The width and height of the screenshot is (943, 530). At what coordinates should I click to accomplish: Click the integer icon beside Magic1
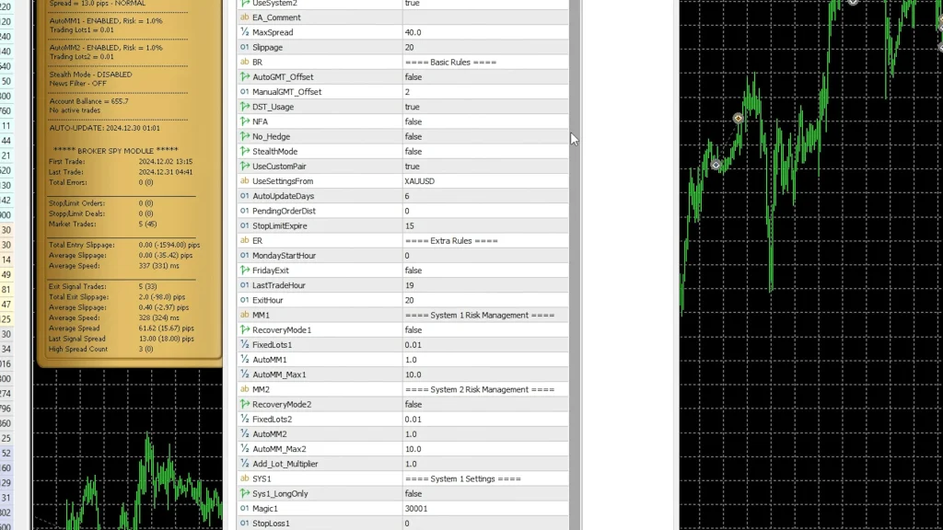[245, 509]
